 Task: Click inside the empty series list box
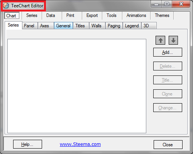[77, 86]
